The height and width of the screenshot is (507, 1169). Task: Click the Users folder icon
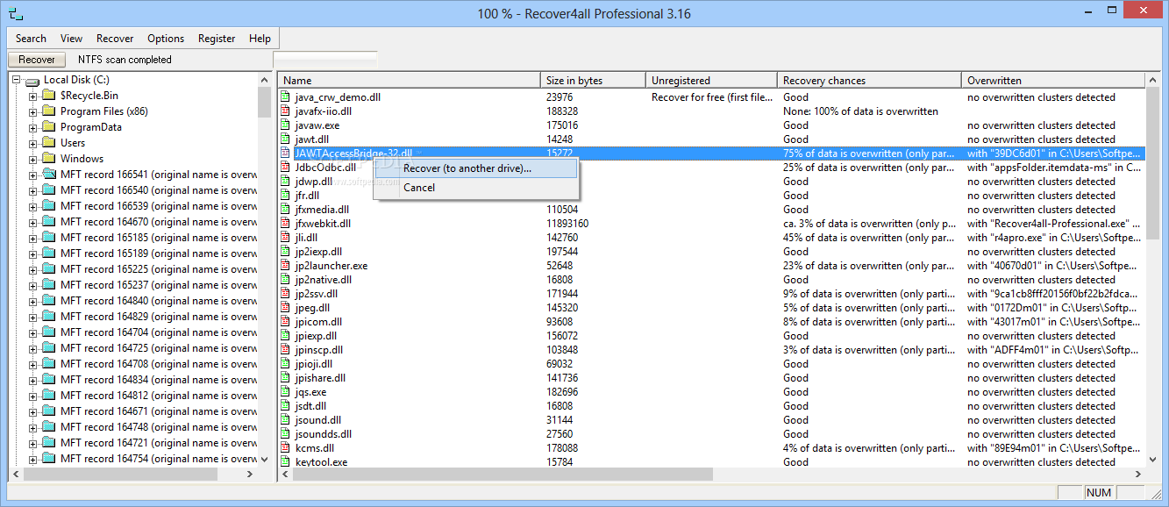(x=48, y=143)
